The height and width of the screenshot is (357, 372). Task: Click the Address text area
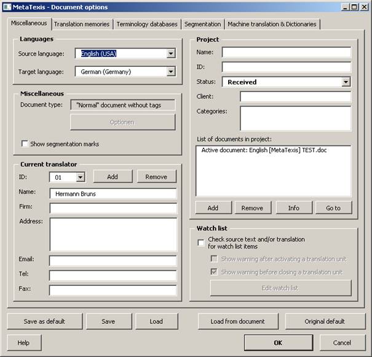pyautogui.click(x=113, y=234)
